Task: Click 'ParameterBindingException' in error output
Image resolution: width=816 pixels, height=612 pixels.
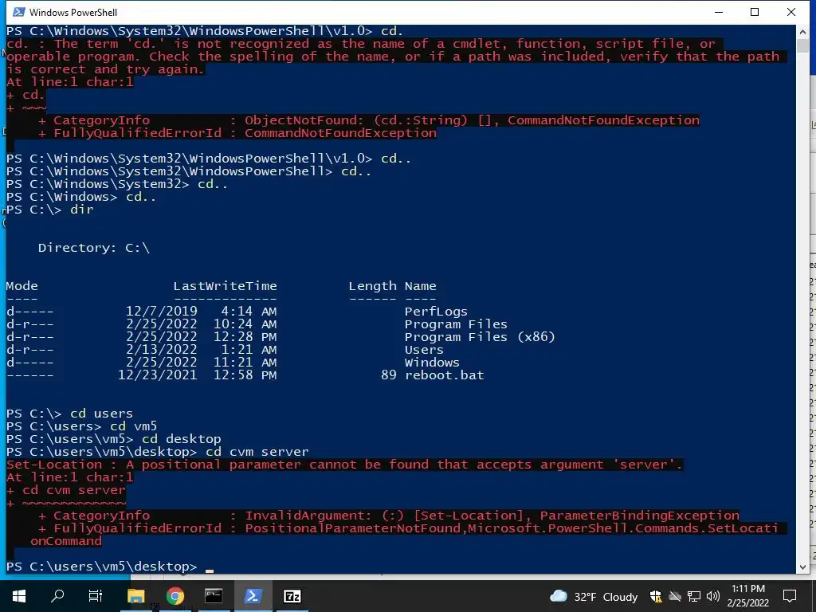Action: [x=640, y=516]
